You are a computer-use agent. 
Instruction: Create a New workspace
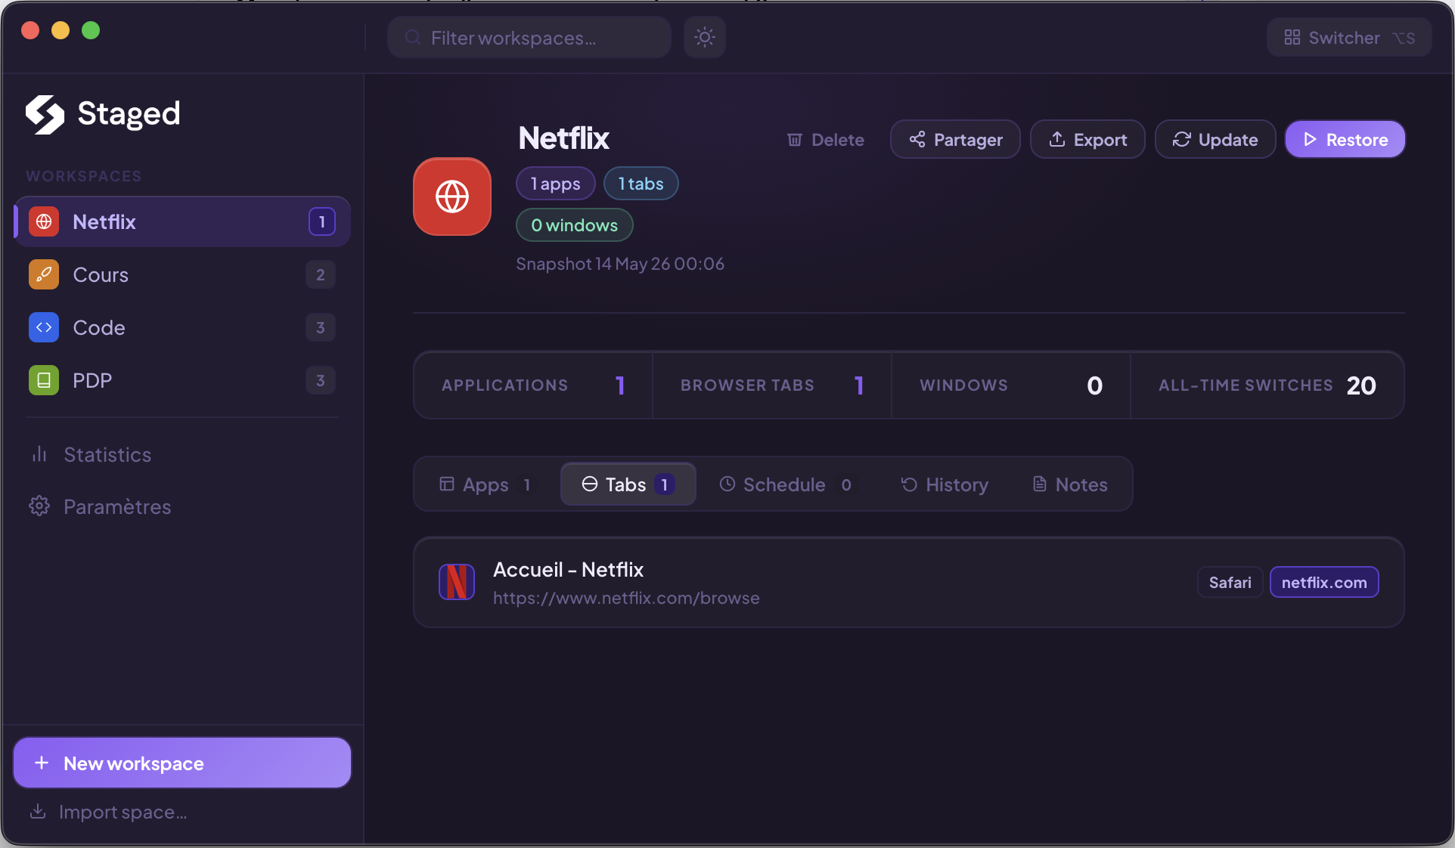click(x=182, y=763)
